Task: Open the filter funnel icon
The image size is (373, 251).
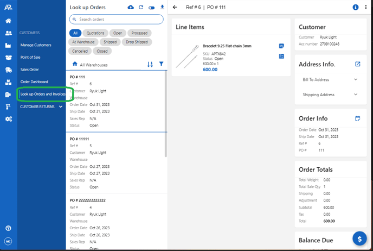Action: pos(162,64)
